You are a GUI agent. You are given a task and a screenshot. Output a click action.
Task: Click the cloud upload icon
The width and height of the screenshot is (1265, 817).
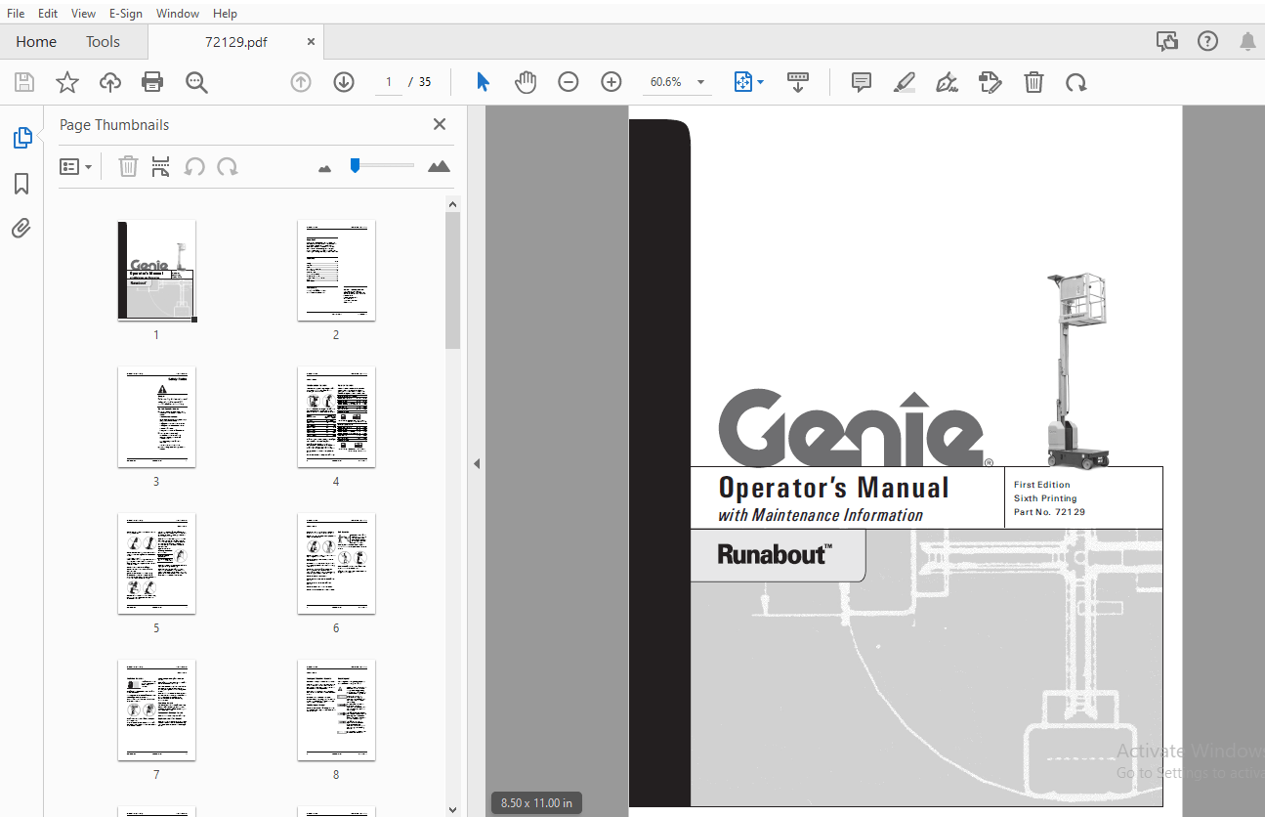pos(110,82)
